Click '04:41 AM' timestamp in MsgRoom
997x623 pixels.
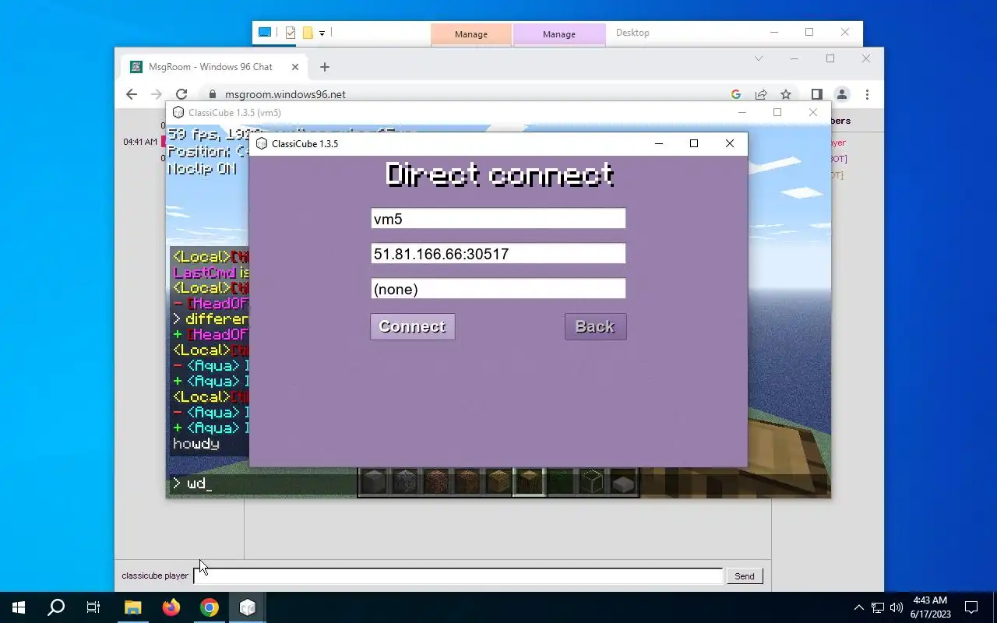140,142
